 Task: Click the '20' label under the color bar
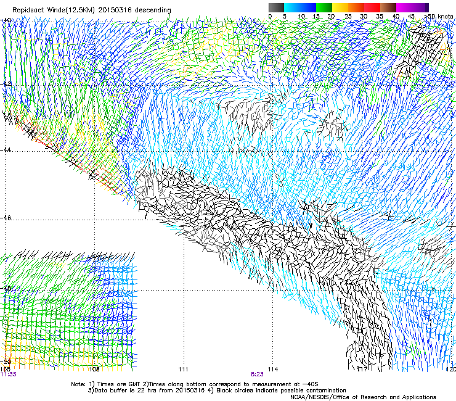pos(331,17)
